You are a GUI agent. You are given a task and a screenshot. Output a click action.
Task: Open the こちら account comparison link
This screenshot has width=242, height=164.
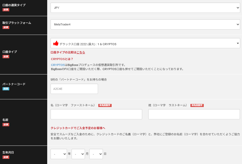(81, 52)
